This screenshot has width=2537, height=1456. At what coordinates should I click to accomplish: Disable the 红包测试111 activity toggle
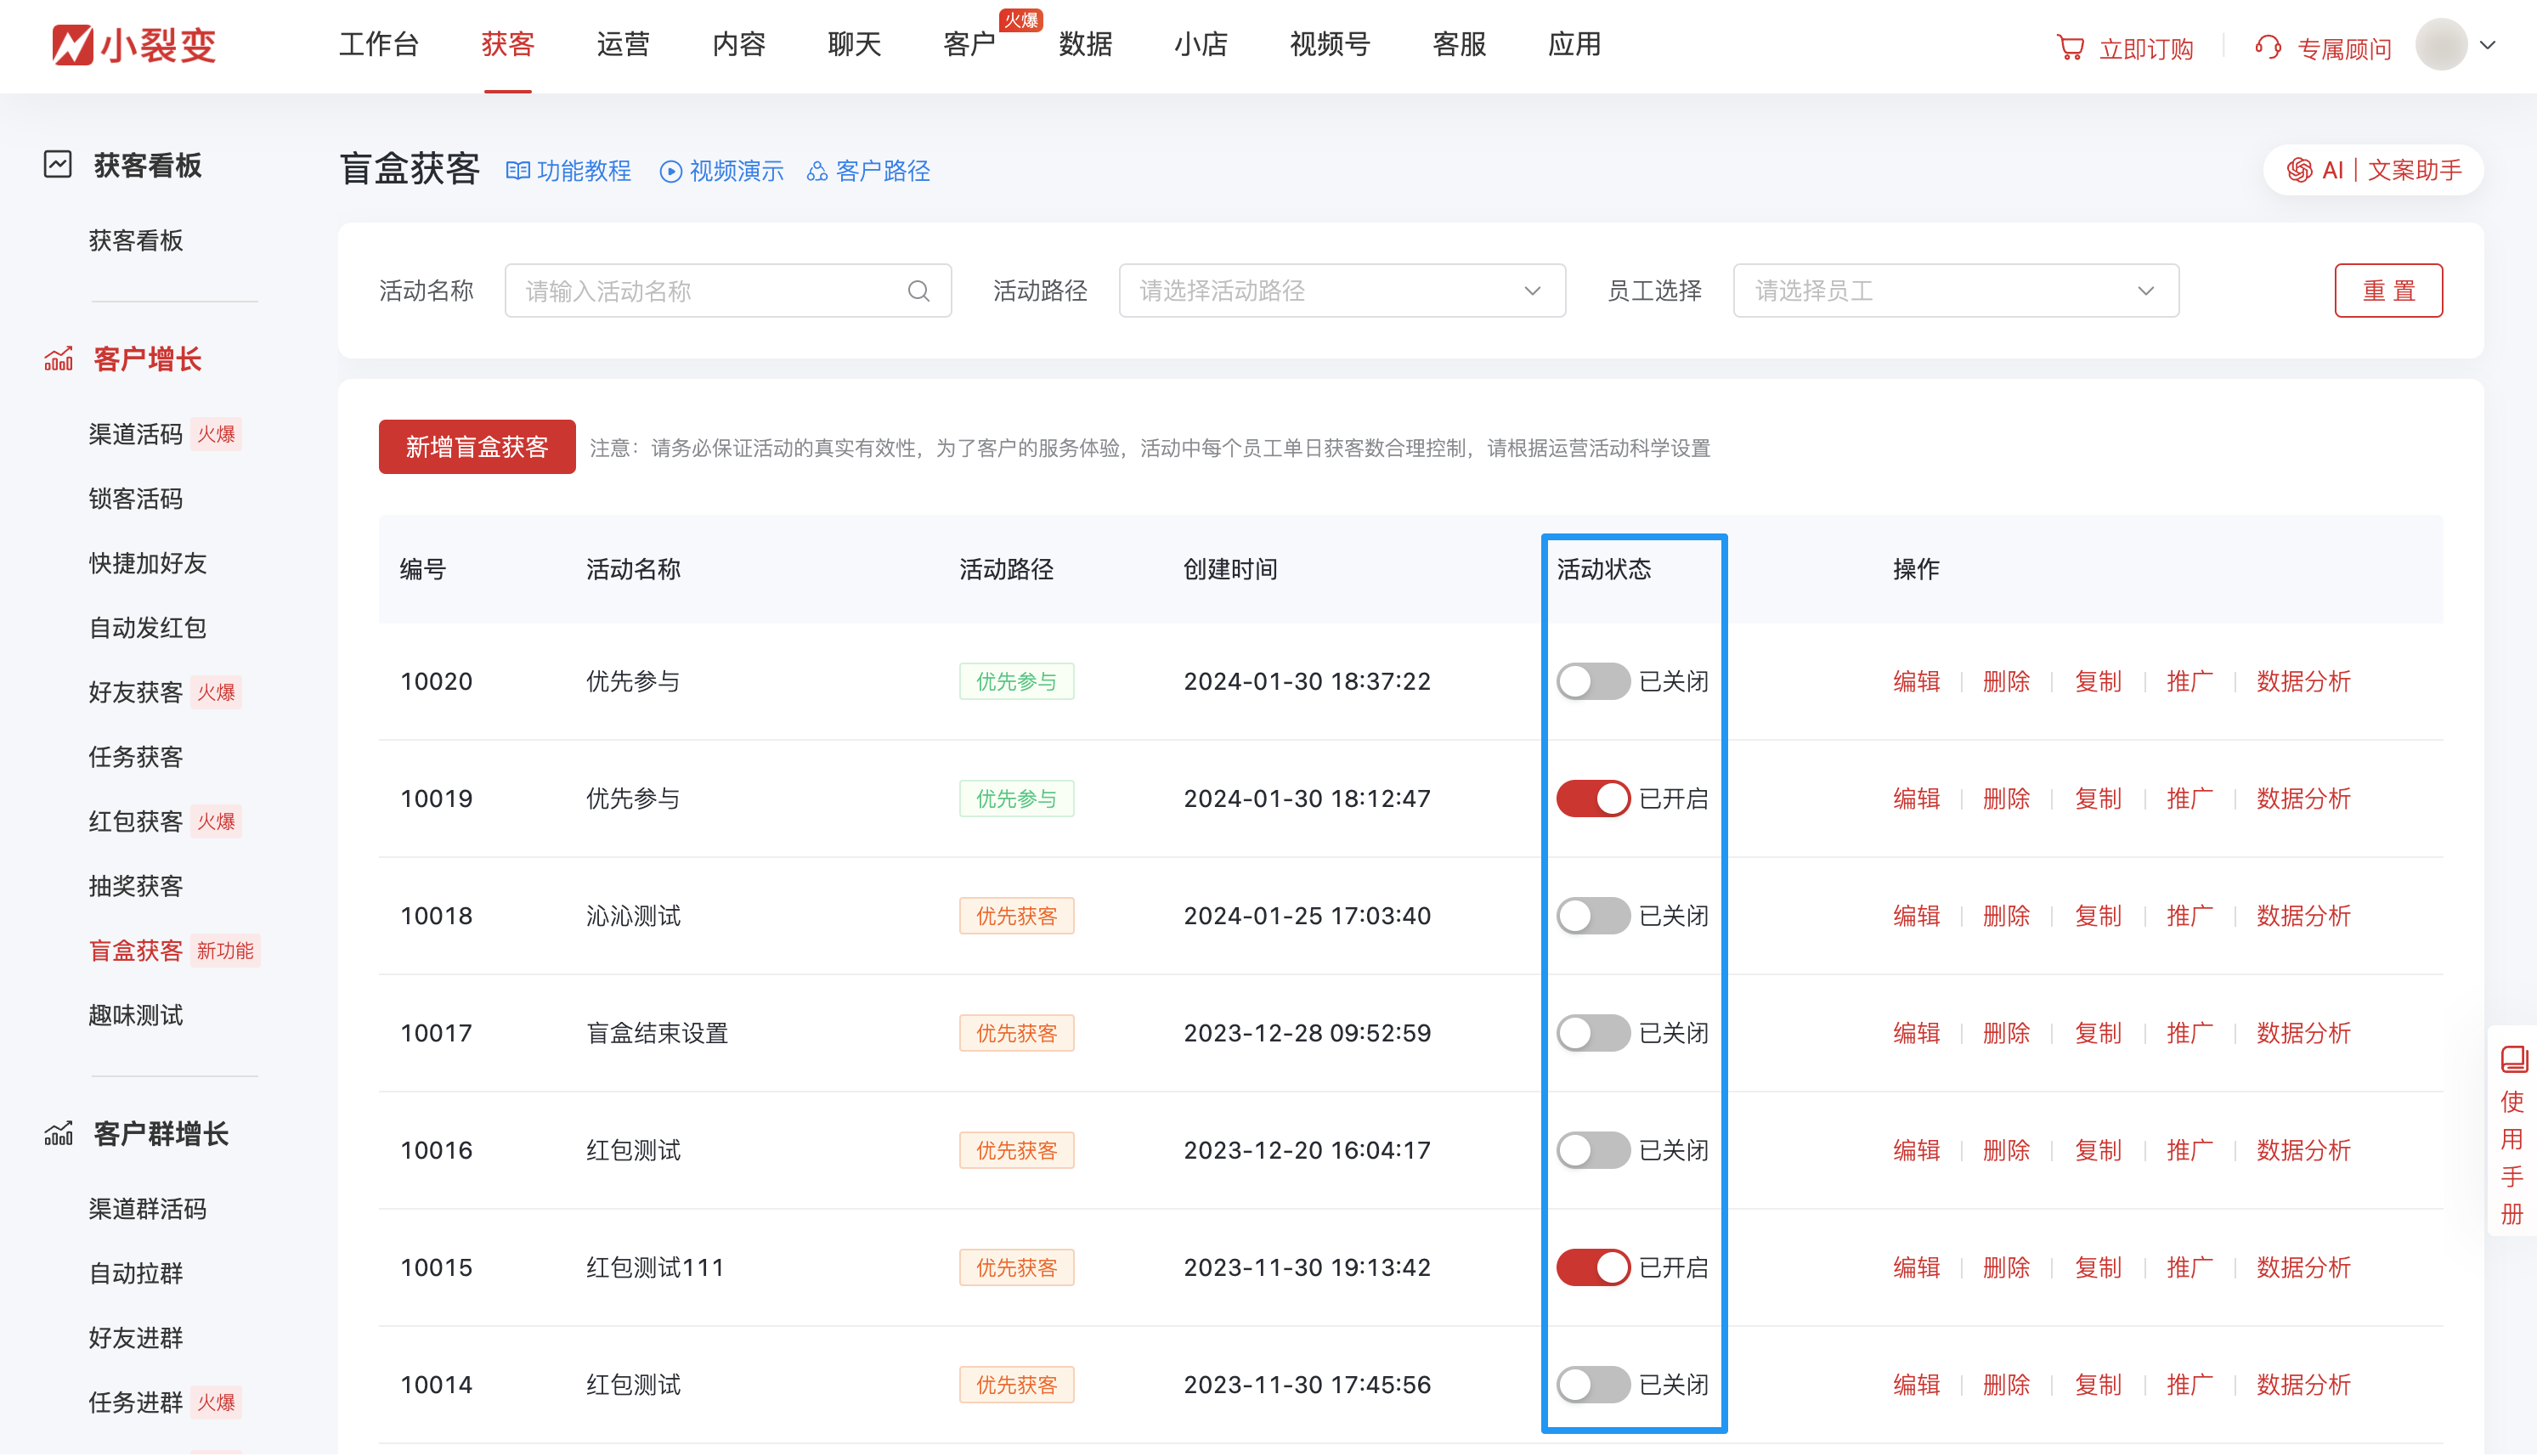click(1592, 1267)
